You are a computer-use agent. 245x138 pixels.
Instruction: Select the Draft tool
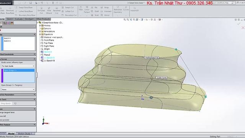pyautogui.click(x=95, y=11)
